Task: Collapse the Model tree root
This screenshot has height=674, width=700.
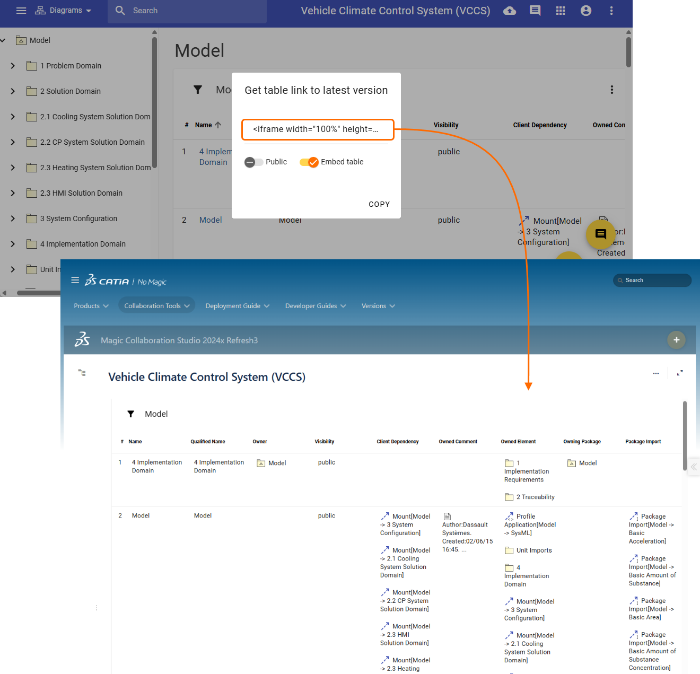Action: 3,40
